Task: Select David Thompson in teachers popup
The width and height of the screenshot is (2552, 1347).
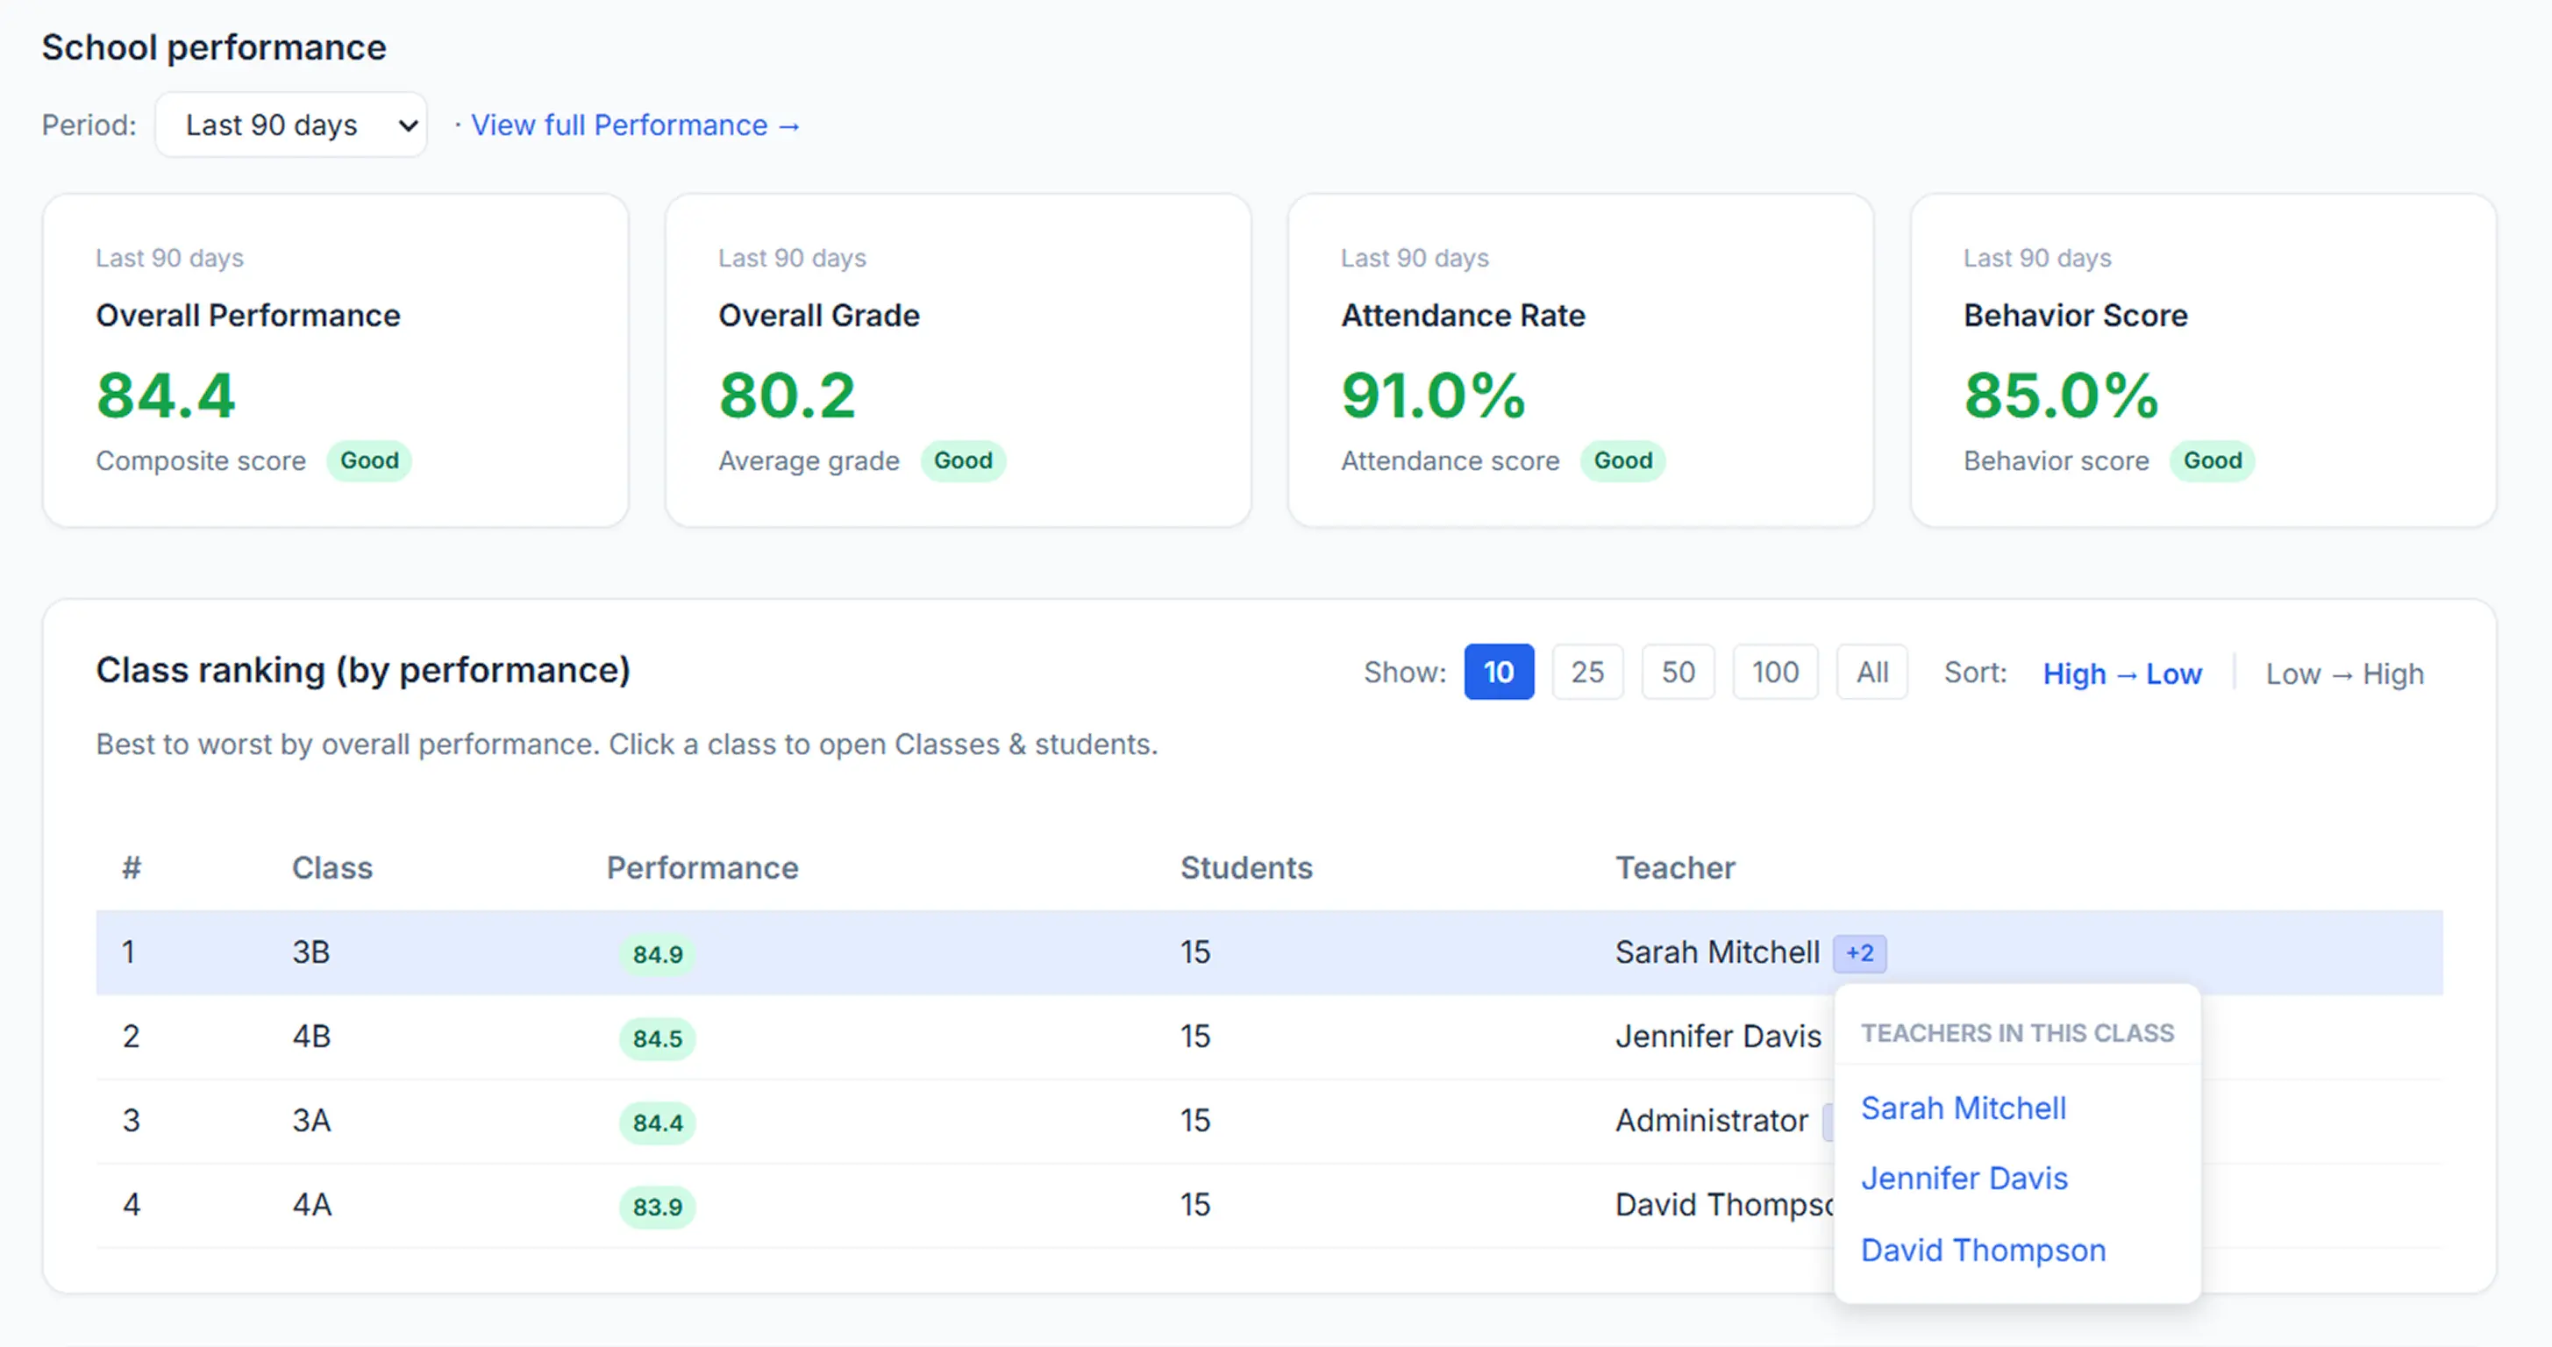Action: (1982, 1250)
